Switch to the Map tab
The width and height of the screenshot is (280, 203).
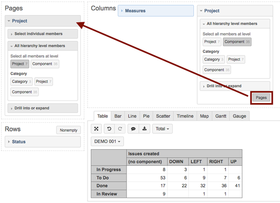(x=204, y=116)
